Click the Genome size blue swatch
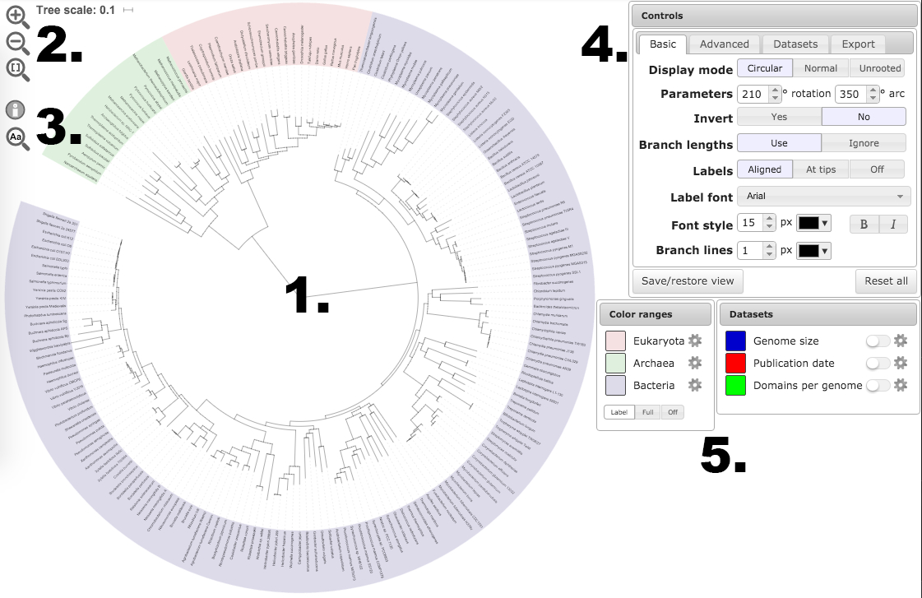The image size is (922, 598). coord(735,341)
